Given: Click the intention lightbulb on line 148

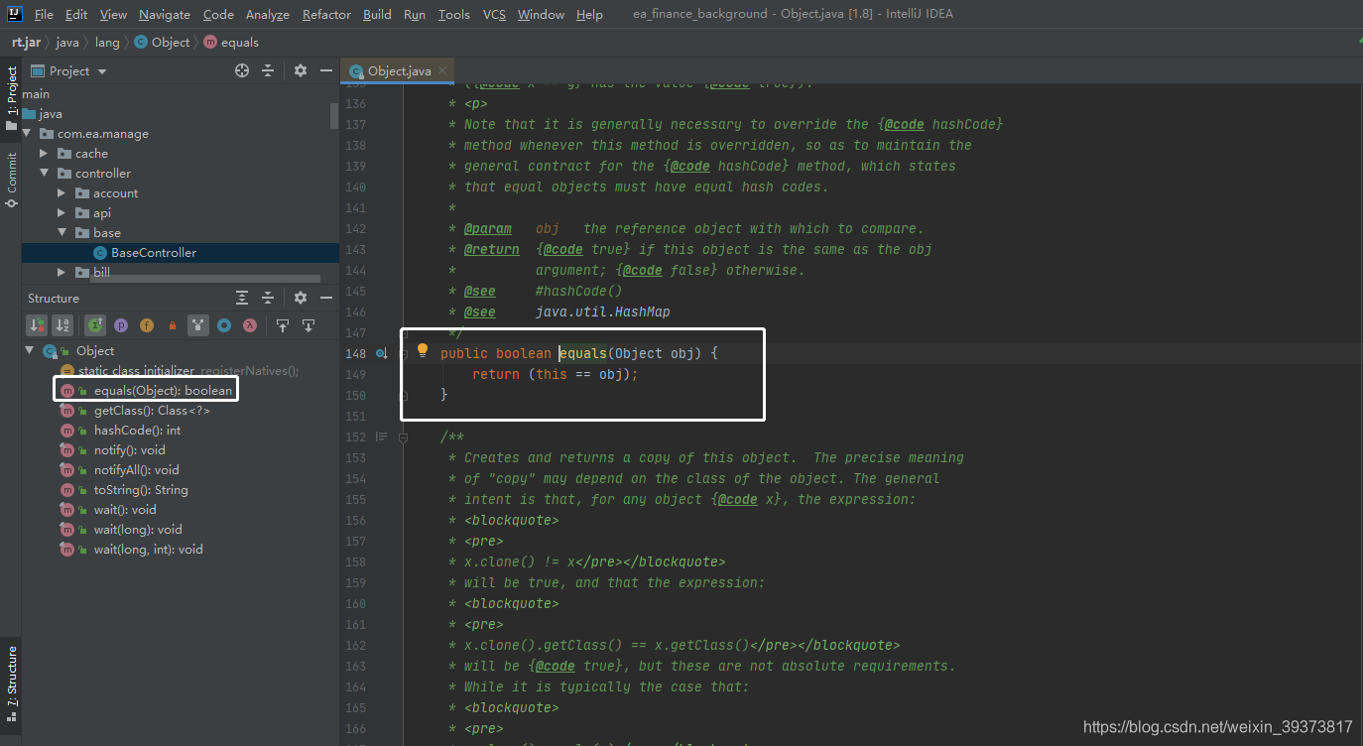Looking at the screenshot, I should click(423, 350).
